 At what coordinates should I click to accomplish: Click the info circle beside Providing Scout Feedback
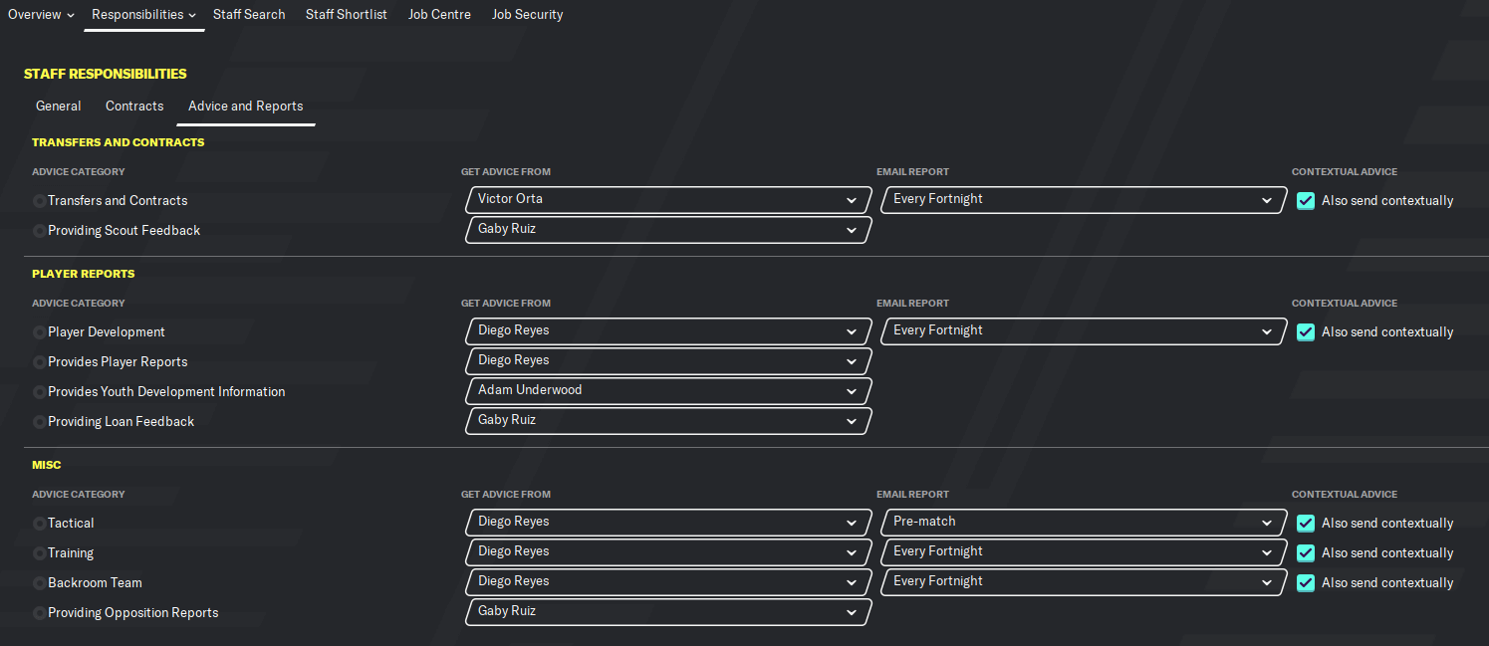[40, 231]
